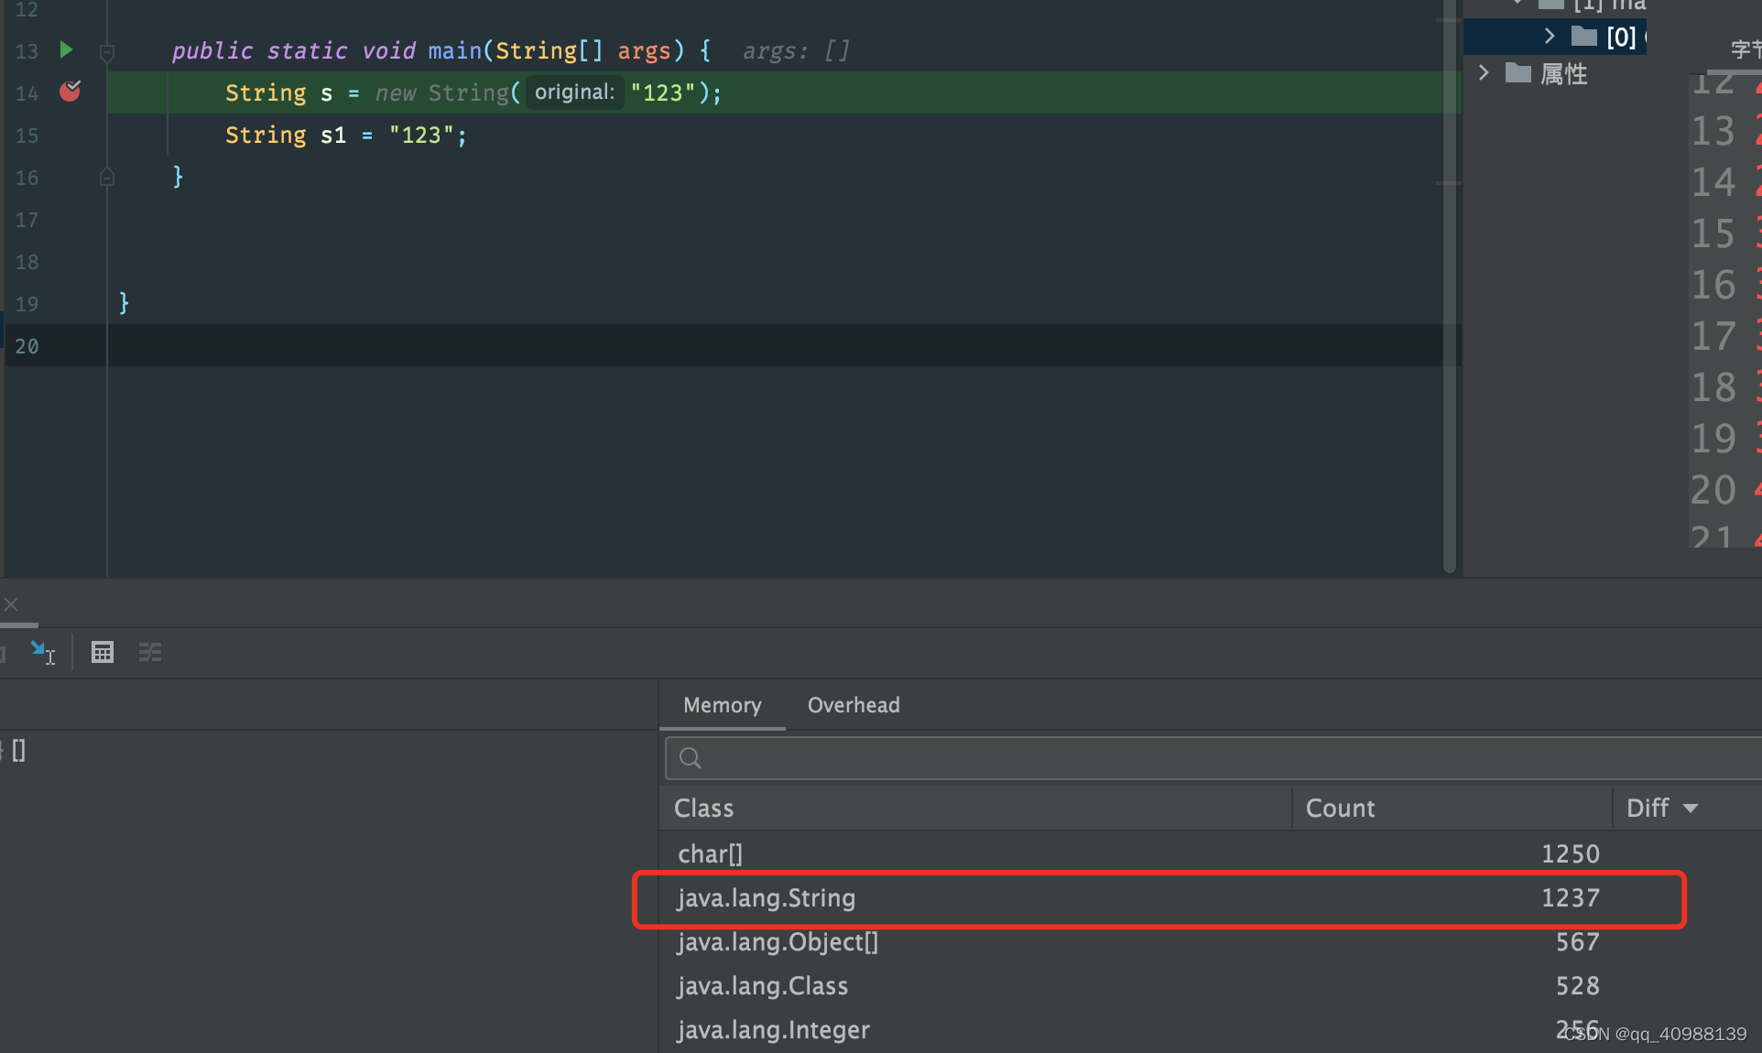Viewport: 1762px width, 1053px height.
Task: Focus the memory class search field
Action: [x=1213, y=758]
